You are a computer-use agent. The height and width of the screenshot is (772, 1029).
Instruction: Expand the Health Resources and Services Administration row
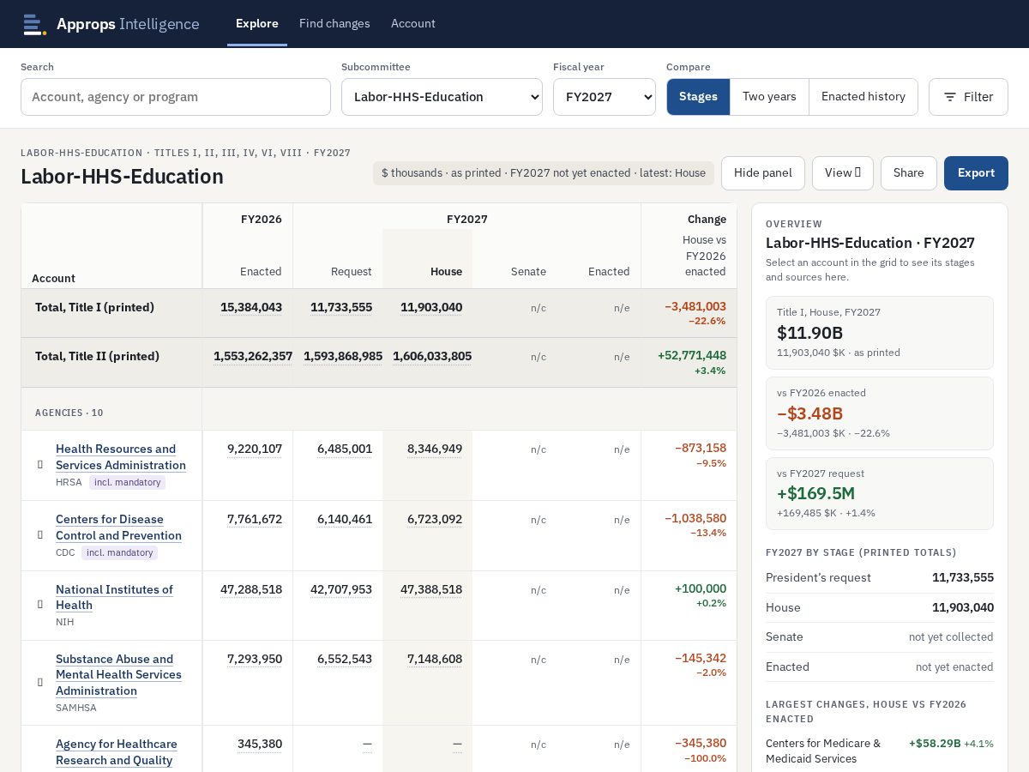40,464
